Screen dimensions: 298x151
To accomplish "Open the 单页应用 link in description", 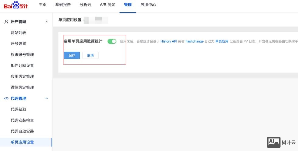I will coord(222,41).
